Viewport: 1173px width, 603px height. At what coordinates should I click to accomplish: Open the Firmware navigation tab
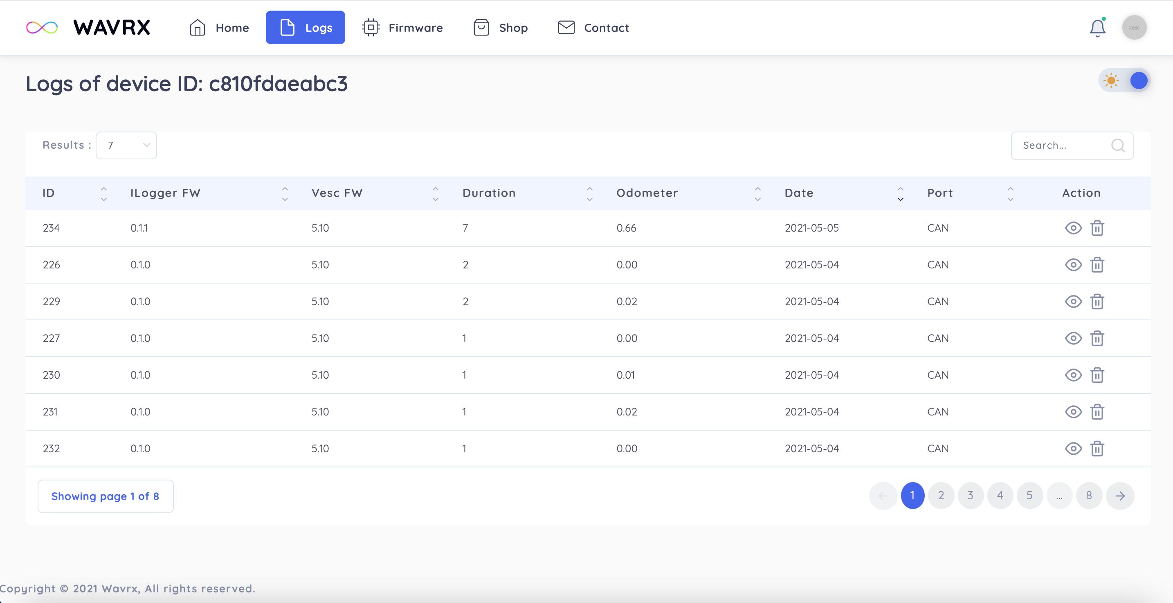[402, 28]
